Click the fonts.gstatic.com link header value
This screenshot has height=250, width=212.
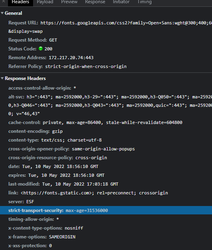point(94,193)
